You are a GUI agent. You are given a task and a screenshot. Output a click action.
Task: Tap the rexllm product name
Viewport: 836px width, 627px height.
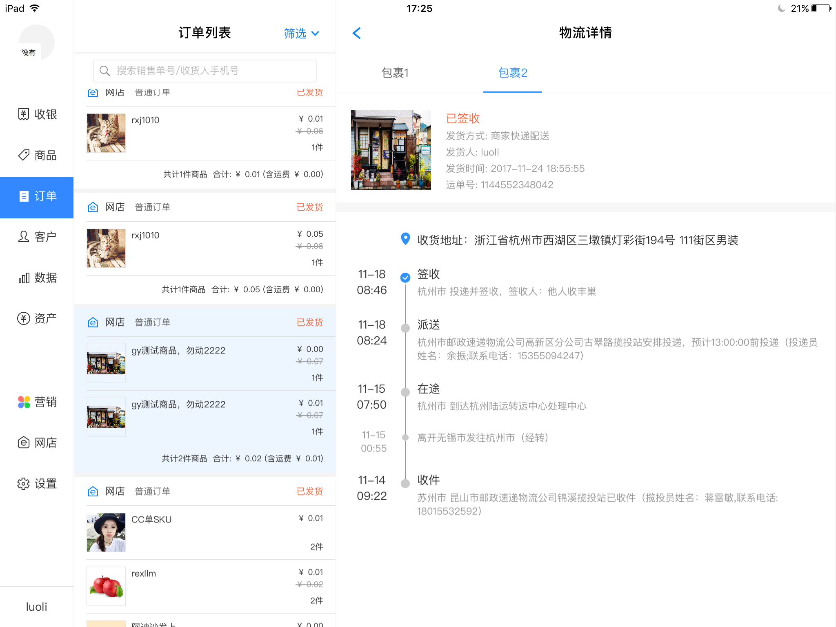144,574
